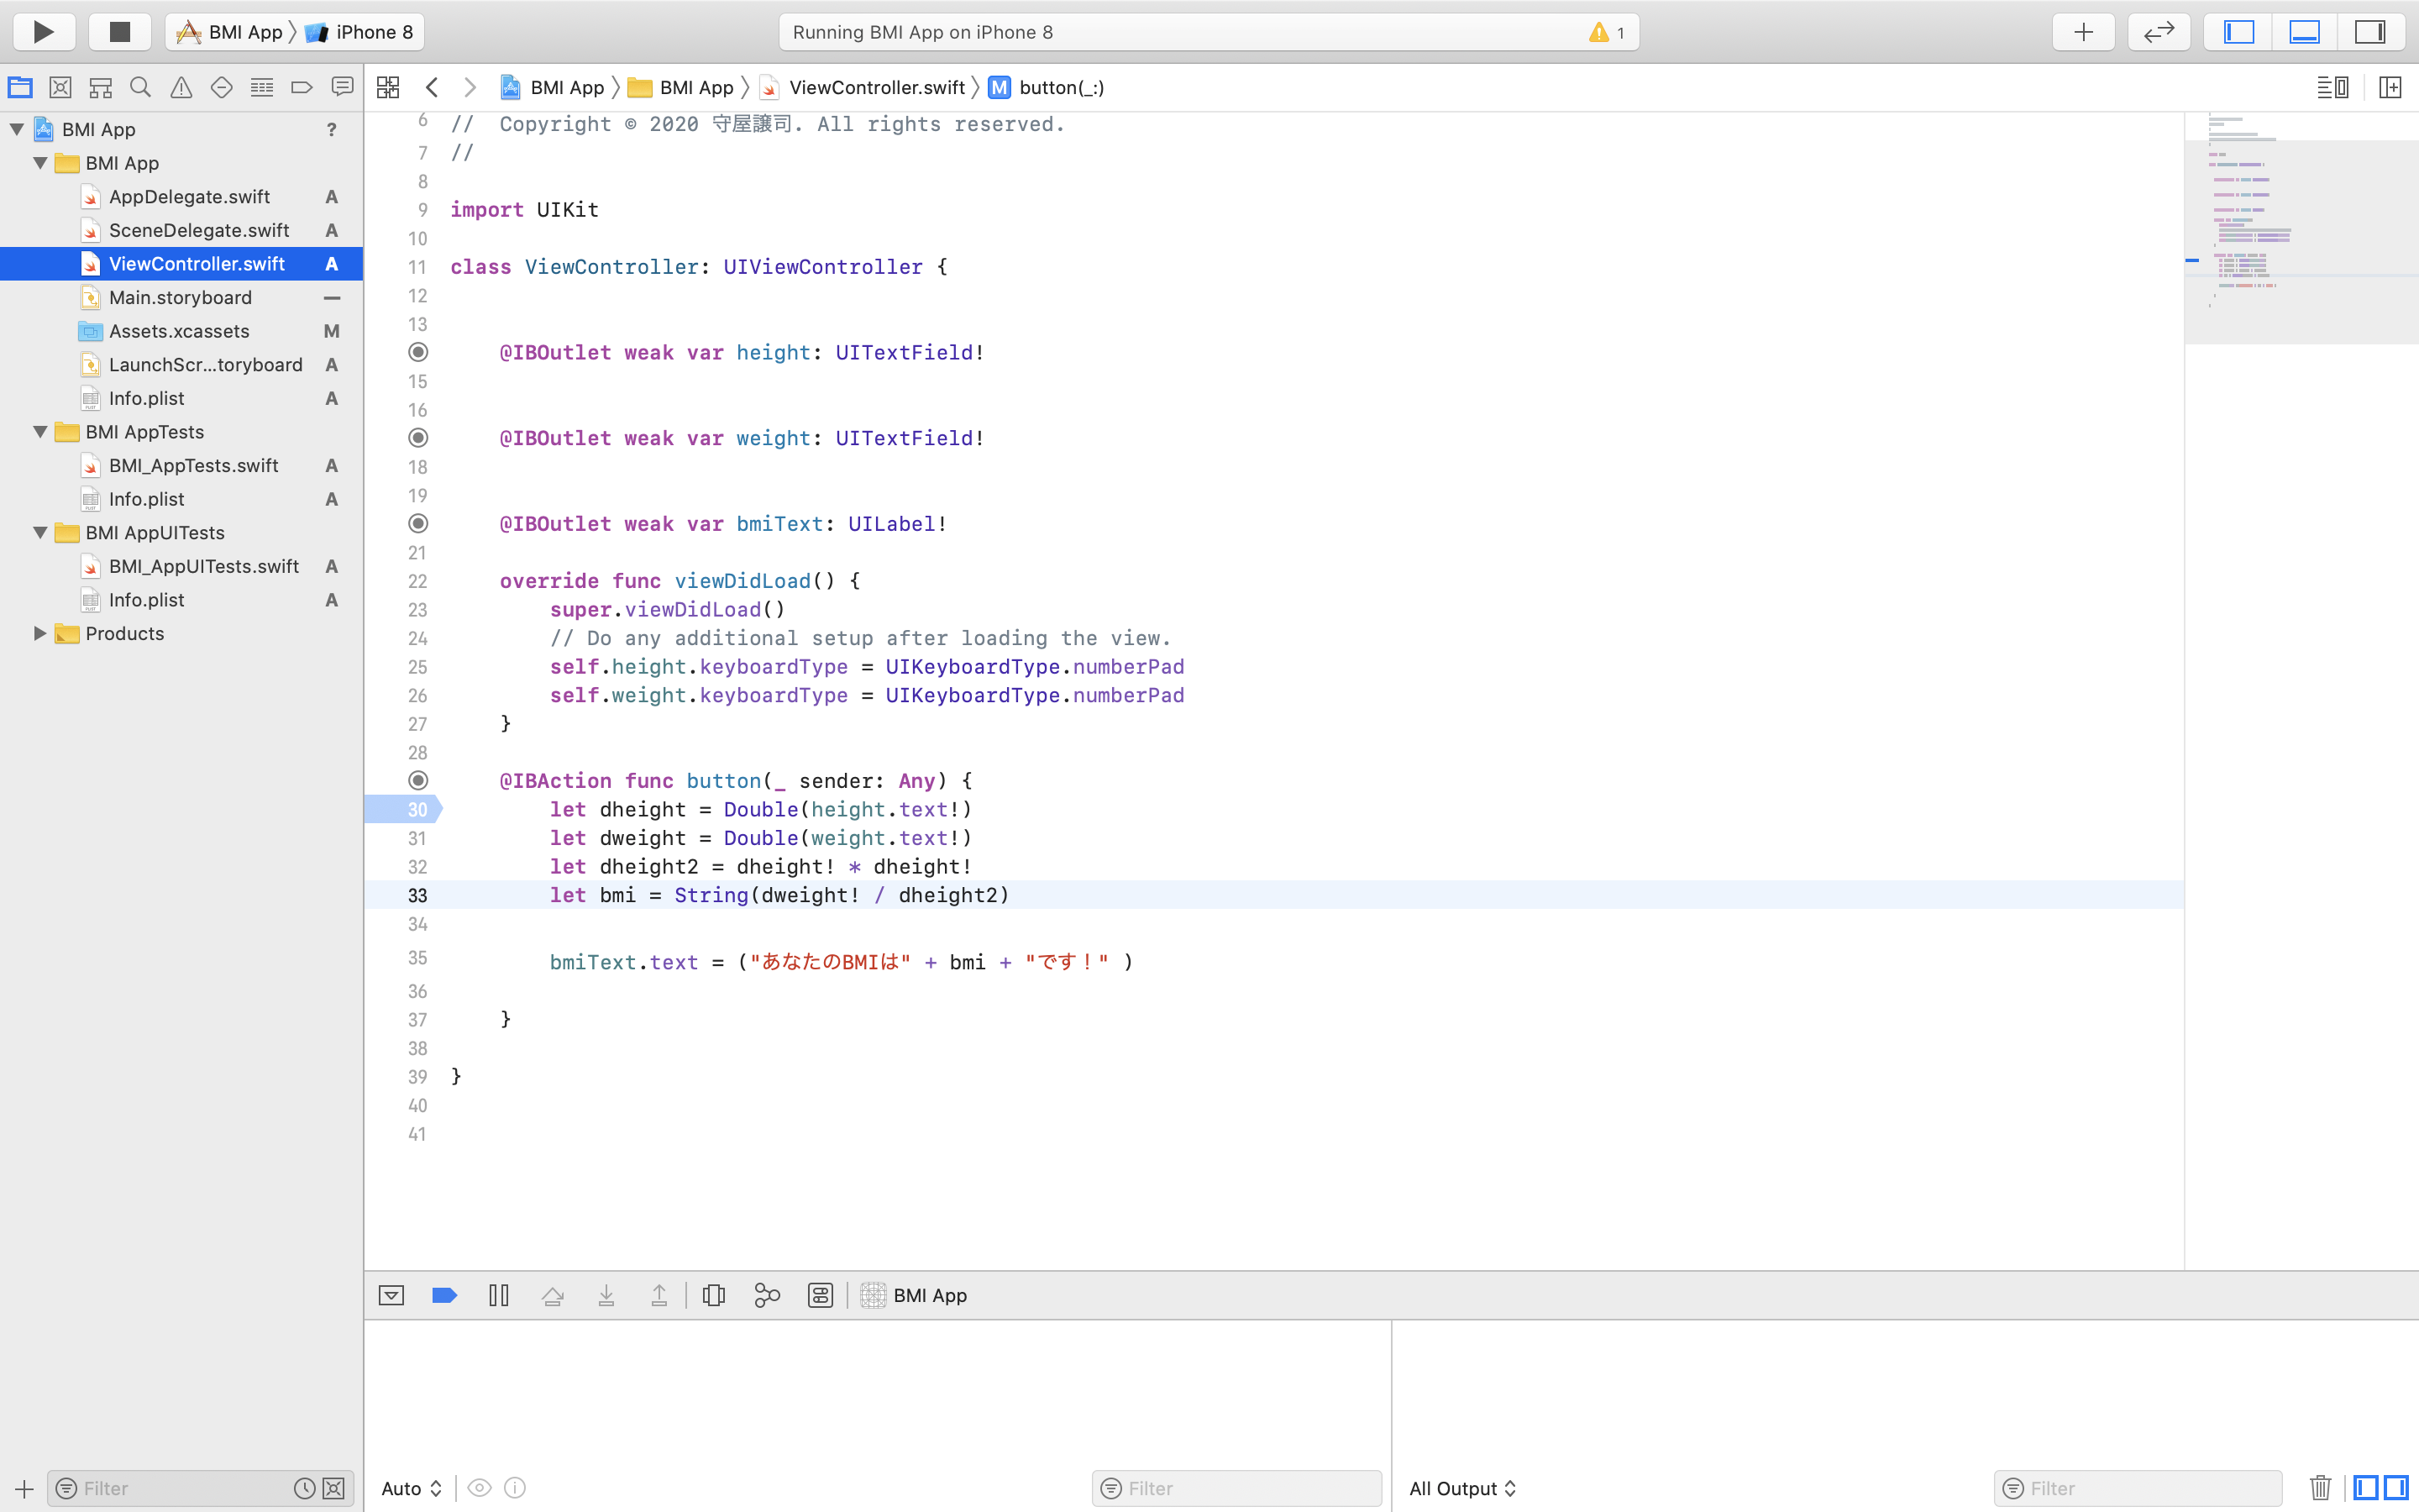
Task: Pause program execution in debug bar
Action: tap(499, 1295)
